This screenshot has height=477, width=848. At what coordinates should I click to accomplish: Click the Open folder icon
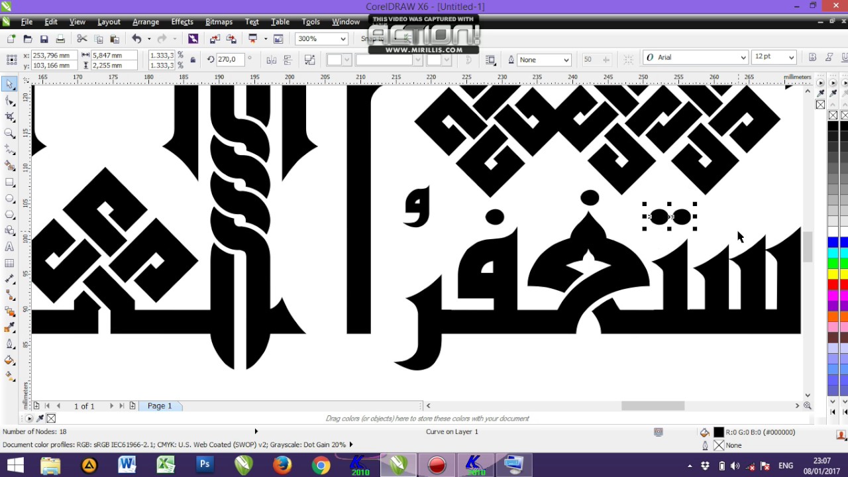pos(28,39)
